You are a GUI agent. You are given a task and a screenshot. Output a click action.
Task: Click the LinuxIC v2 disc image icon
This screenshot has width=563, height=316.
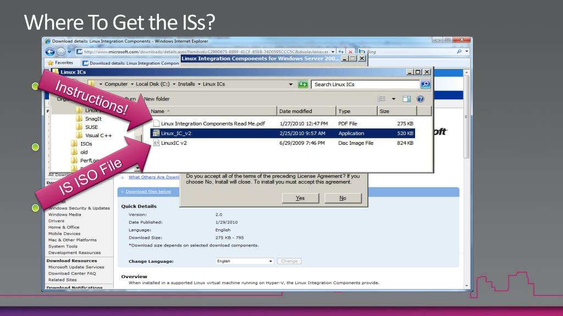pyautogui.click(x=156, y=143)
